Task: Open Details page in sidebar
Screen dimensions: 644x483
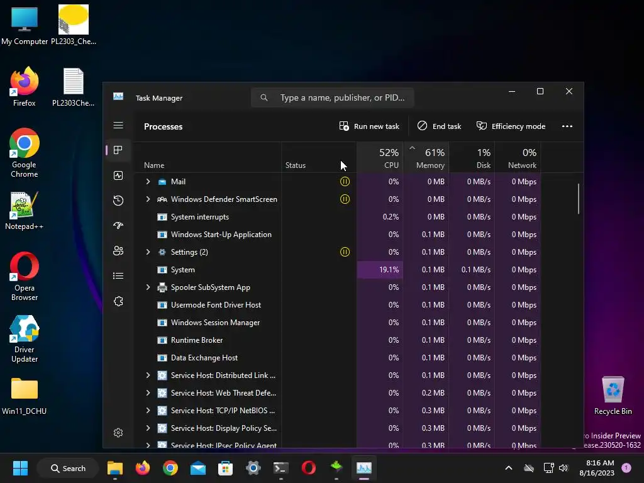Action: click(x=118, y=276)
